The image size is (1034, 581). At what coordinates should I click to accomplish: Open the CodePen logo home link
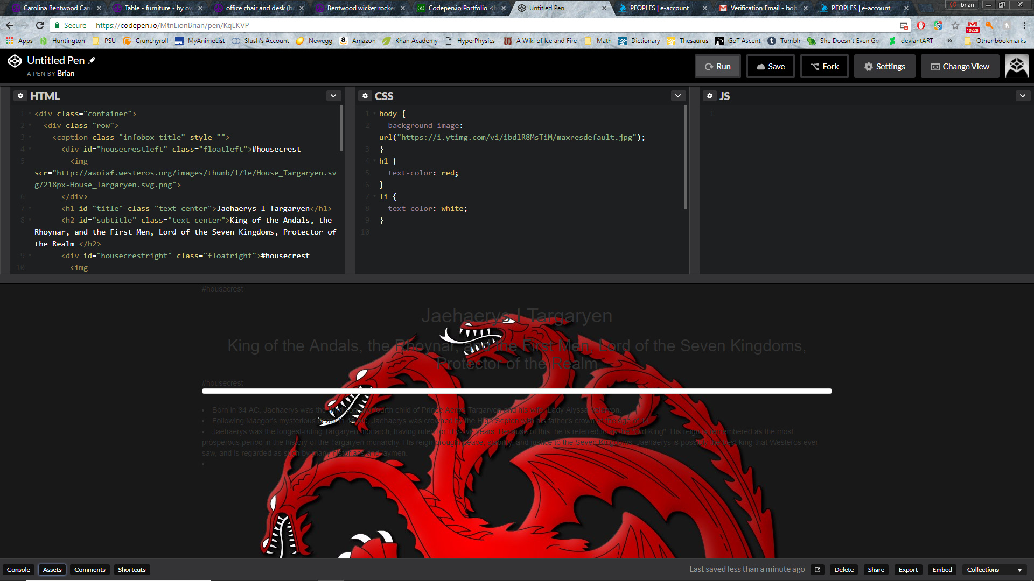click(x=15, y=61)
